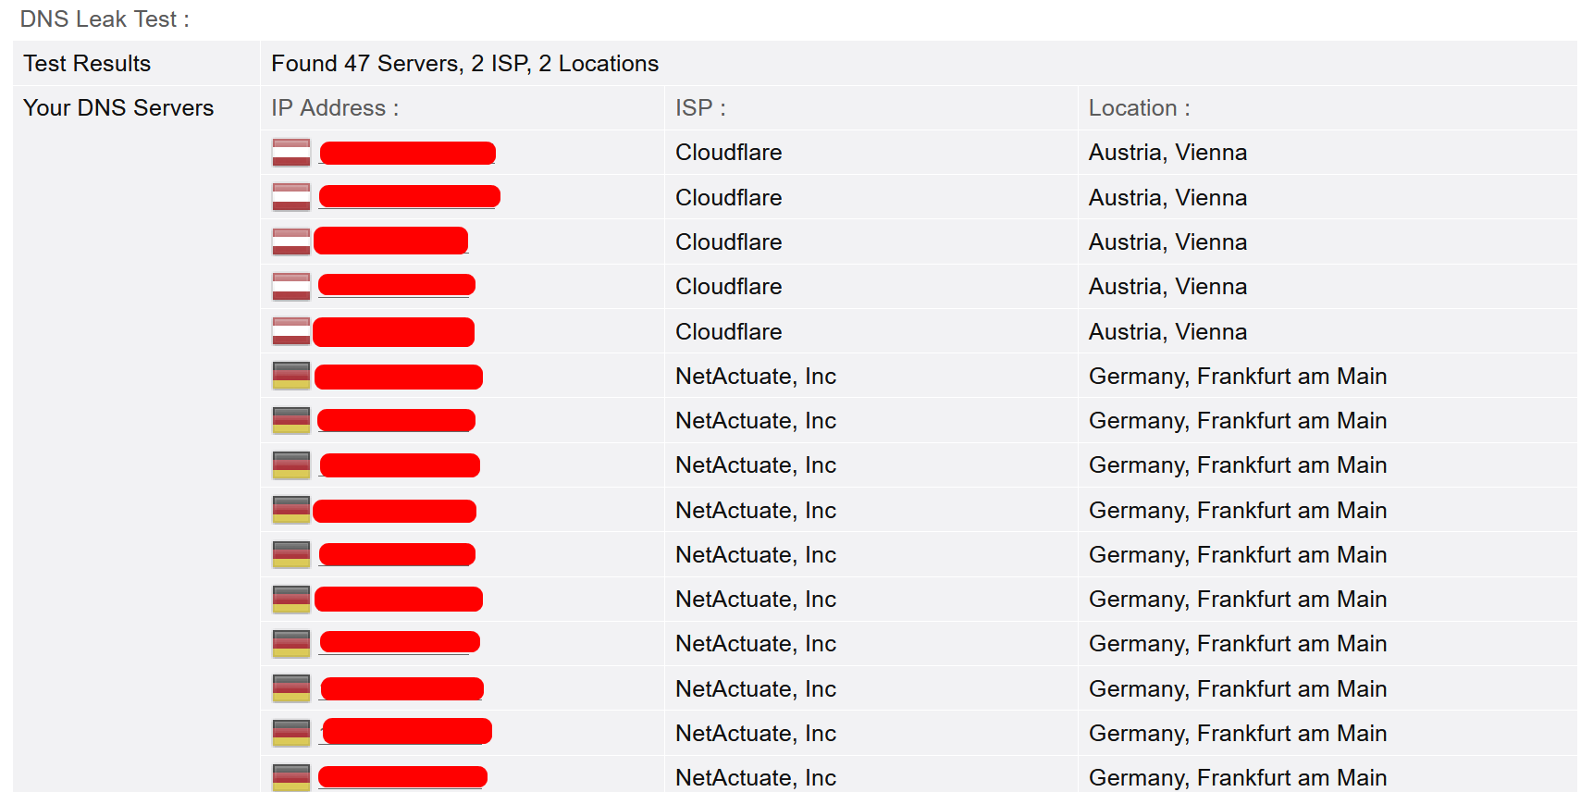Open the last visible redacted NetActuate IP link

point(402,777)
